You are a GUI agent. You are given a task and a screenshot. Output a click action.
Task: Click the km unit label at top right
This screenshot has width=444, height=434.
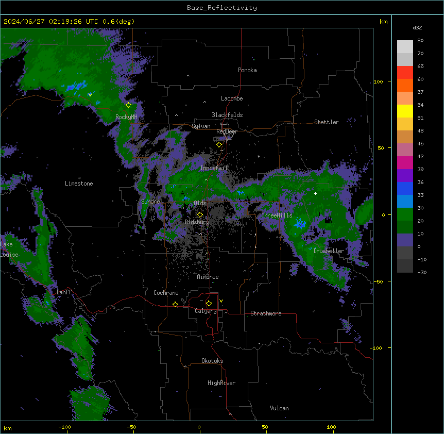(384, 22)
